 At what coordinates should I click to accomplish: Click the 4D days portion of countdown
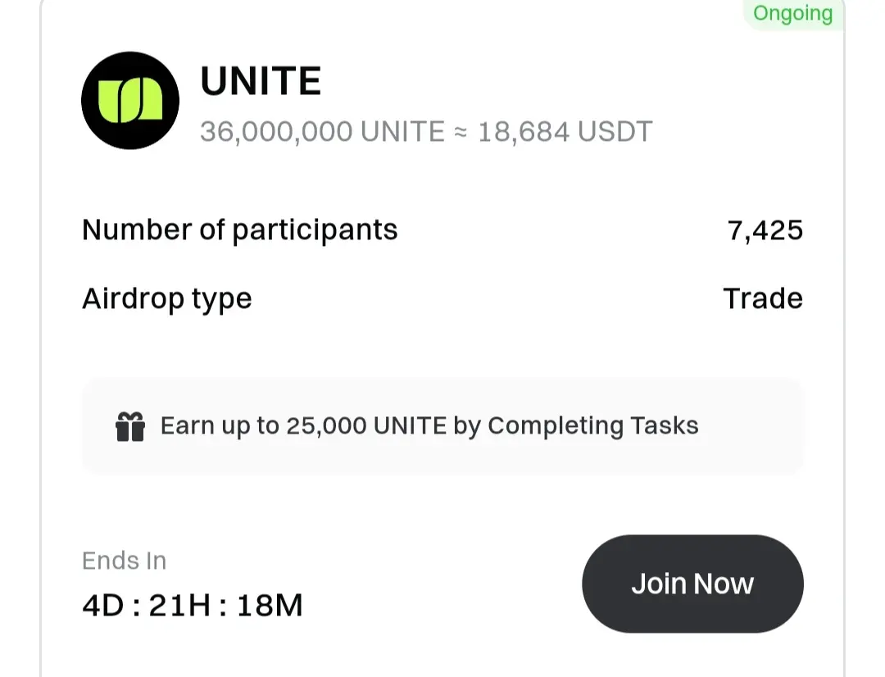(x=103, y=606)
